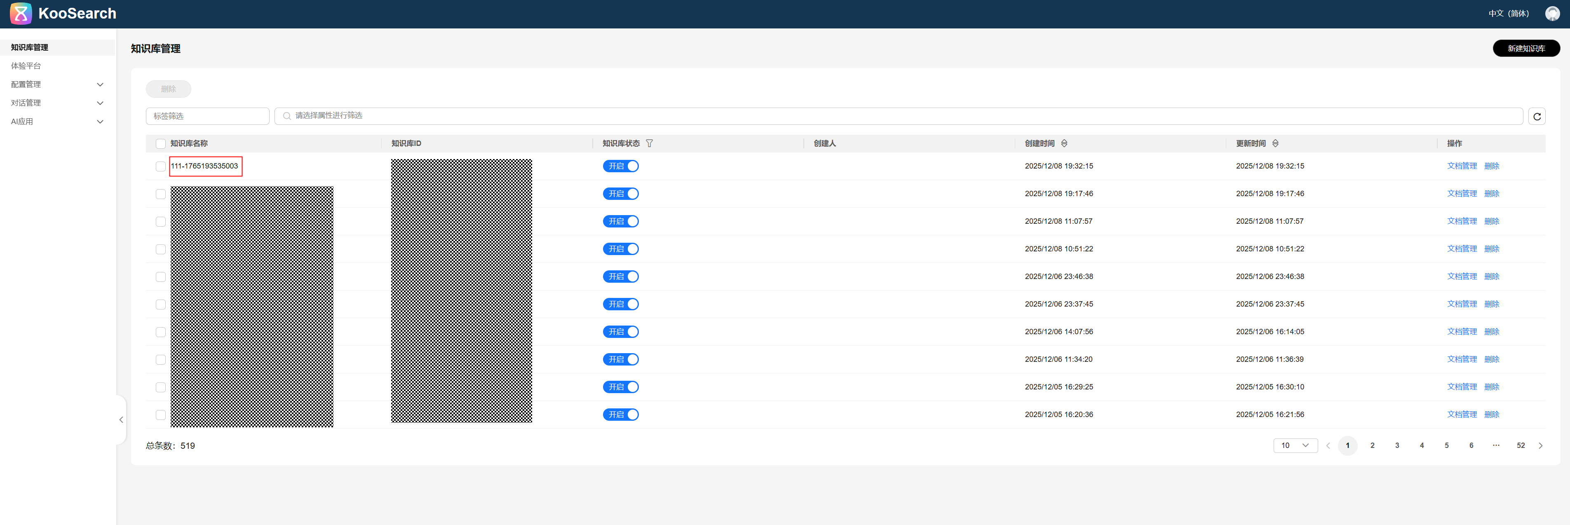Image resolution: width=1570 pixels, height=525 pixels.
Task: Click the 标签筛选 input field
Action: point(207,116)
